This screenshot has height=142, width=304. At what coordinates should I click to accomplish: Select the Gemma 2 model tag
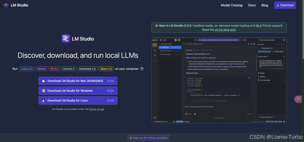coord(69,69)
